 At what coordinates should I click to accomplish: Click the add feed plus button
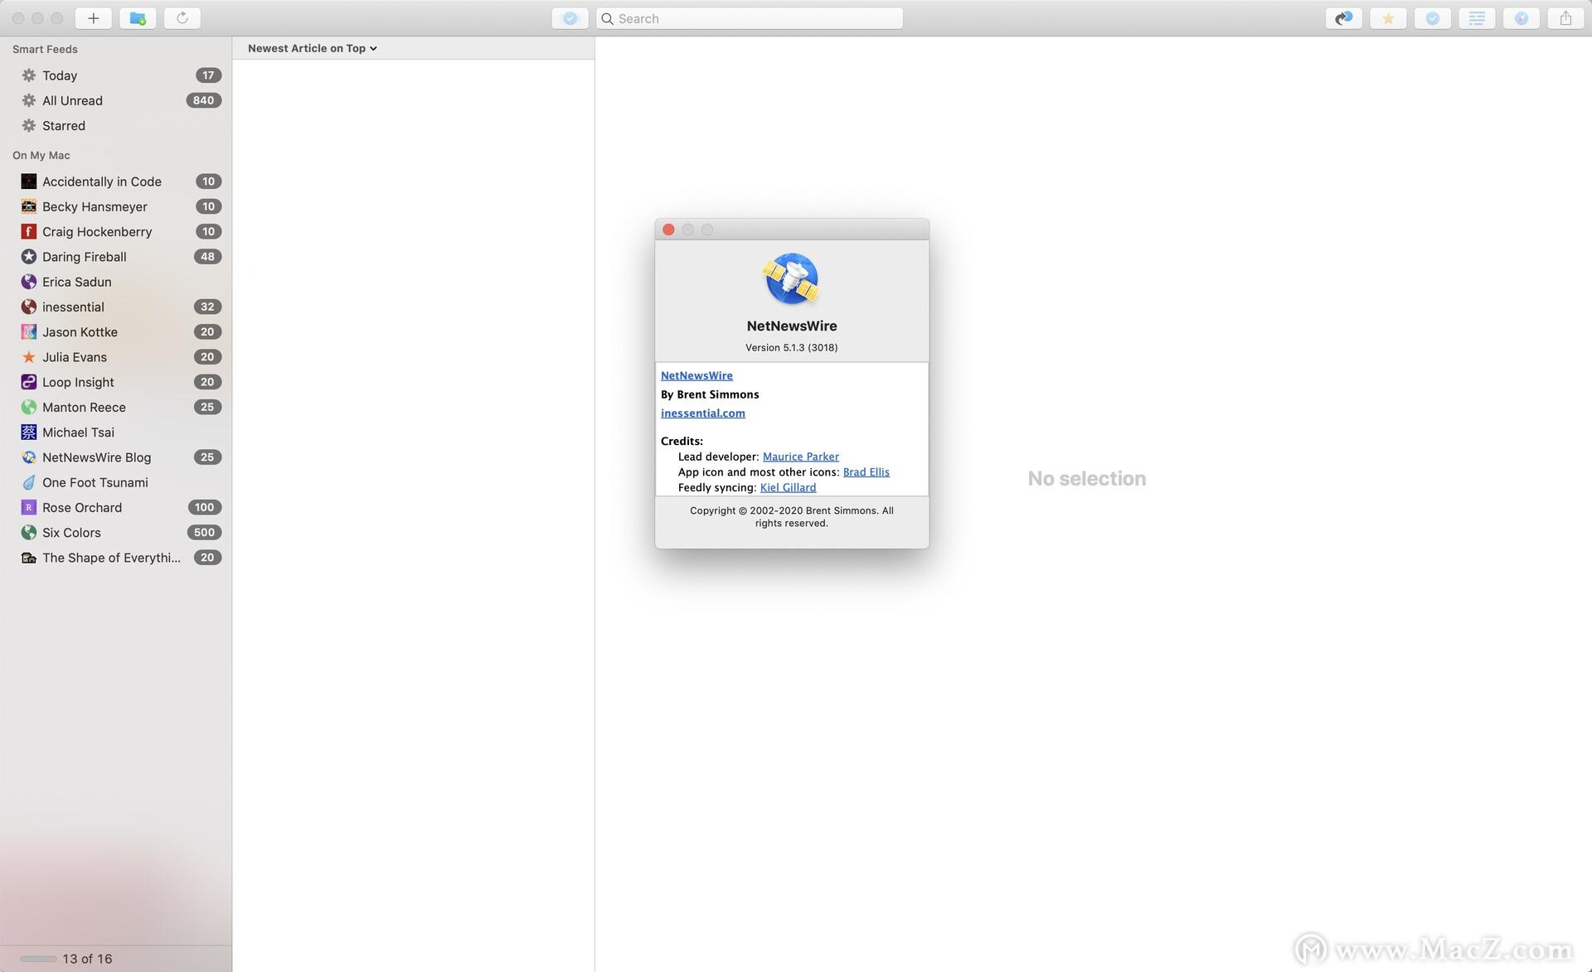pos(94,18)
